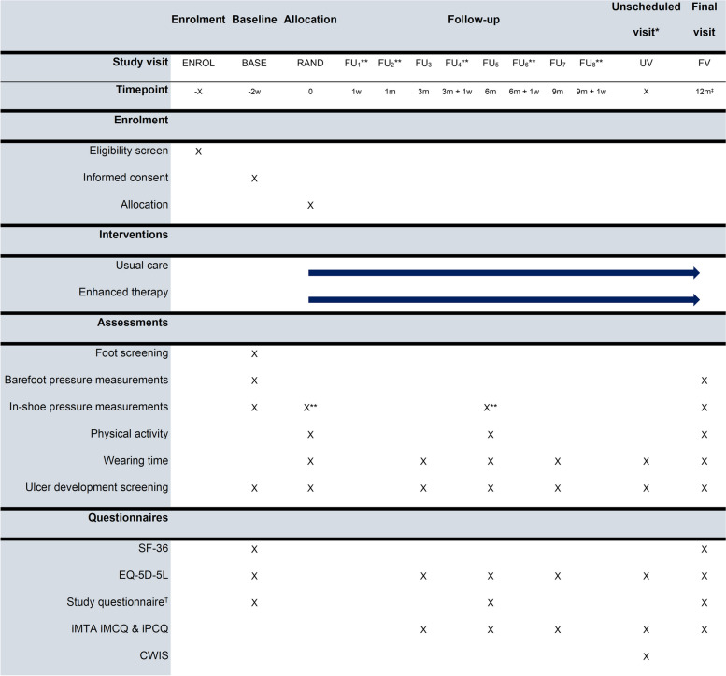Click the 'UV' study visit cell
This screenshot has width=726, height=676.
(646, 63)
